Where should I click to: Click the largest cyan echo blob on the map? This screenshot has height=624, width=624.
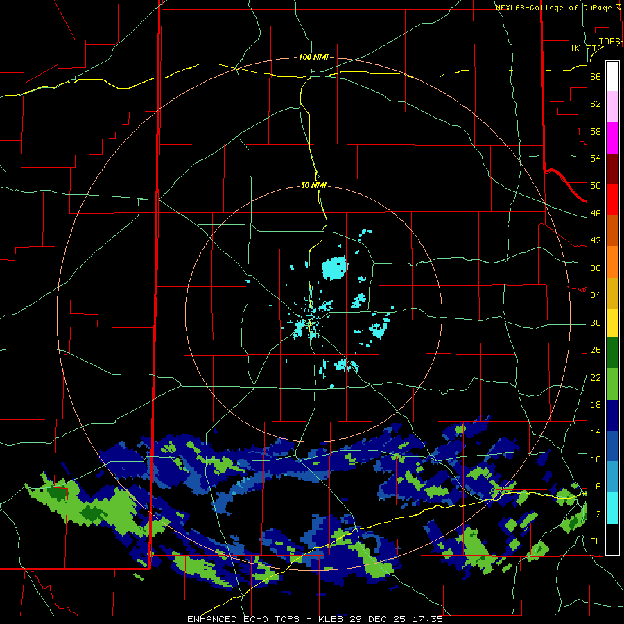[x=334, y=268]
